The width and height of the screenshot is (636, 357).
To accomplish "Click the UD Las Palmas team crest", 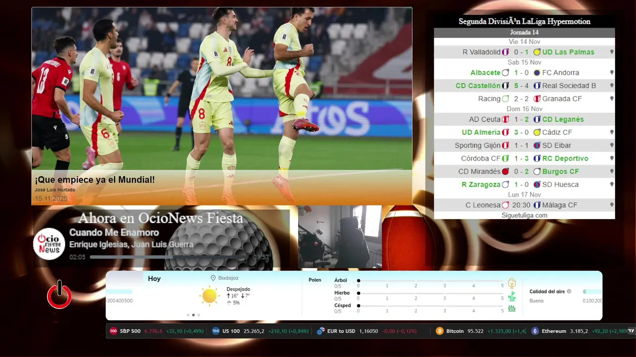I will [537, 52].
